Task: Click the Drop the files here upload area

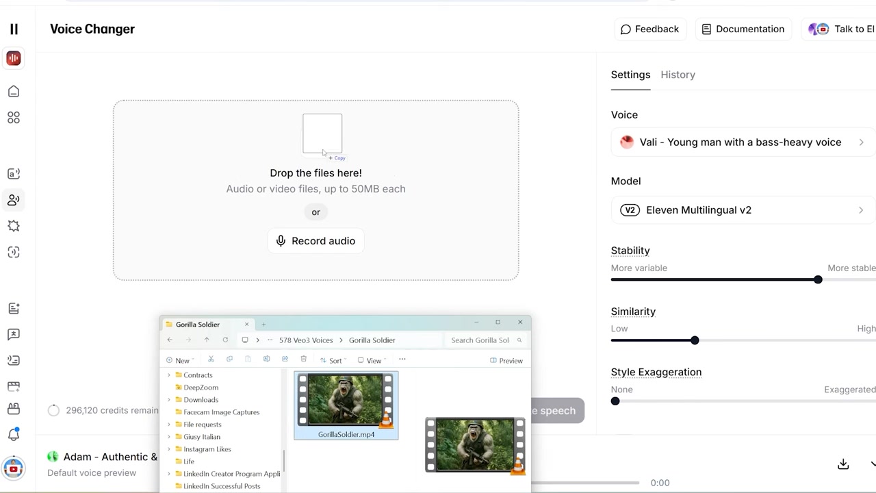Action: 315,190
